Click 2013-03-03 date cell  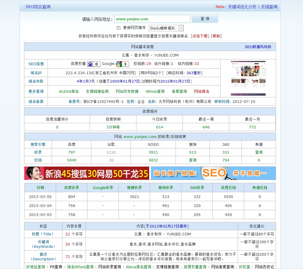(x=40, y=215)
